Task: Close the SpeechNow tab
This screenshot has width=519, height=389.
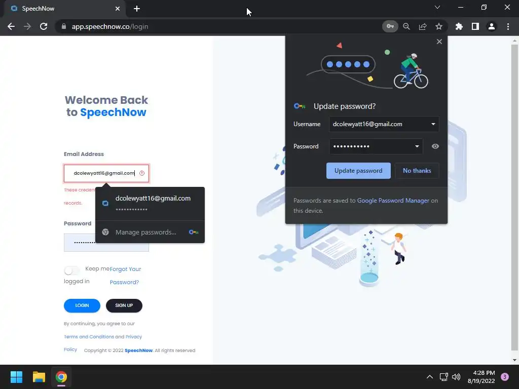Action: [118, 9]
